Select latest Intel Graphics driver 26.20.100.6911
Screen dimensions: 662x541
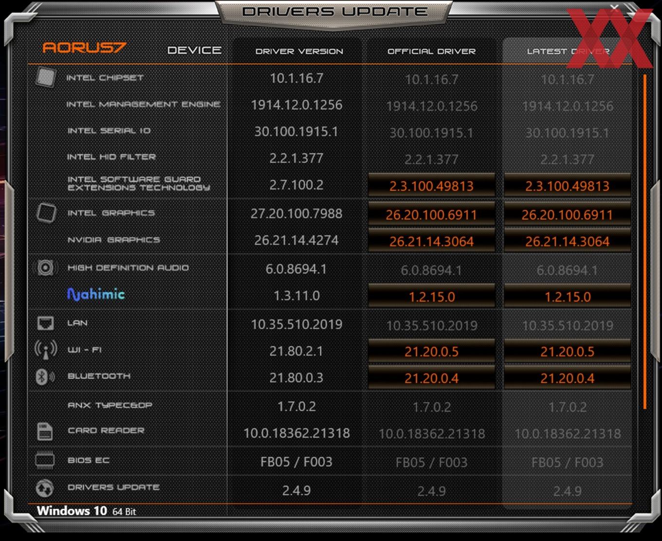tap(567, 214)
